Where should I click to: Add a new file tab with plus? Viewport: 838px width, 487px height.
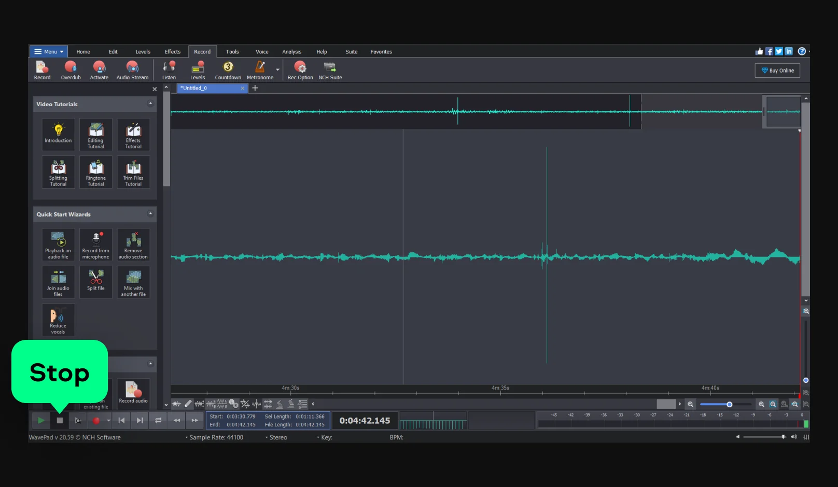click(x=255, y=88)
